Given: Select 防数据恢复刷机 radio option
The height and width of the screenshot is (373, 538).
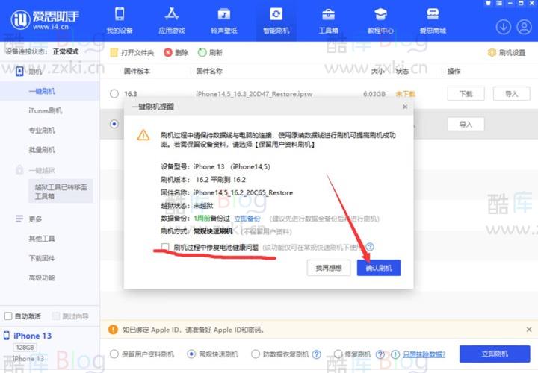Looking at the screenshot, I should pyautogui.click(x=256, y=354).
